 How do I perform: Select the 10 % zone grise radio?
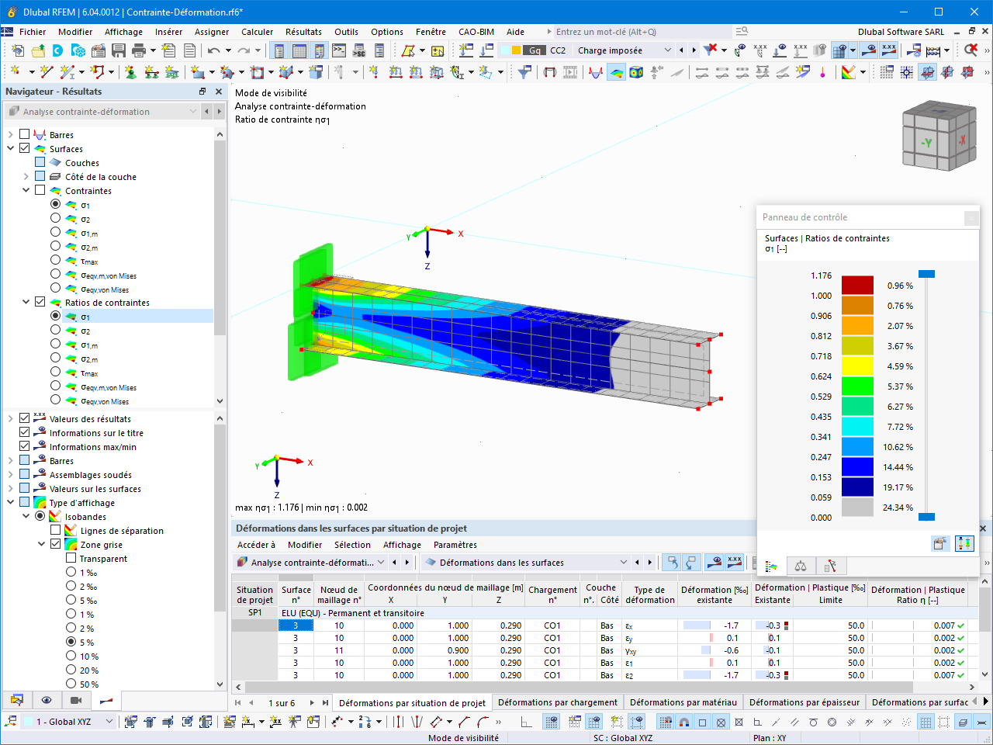pyautogui.click(x=71, y=656)
